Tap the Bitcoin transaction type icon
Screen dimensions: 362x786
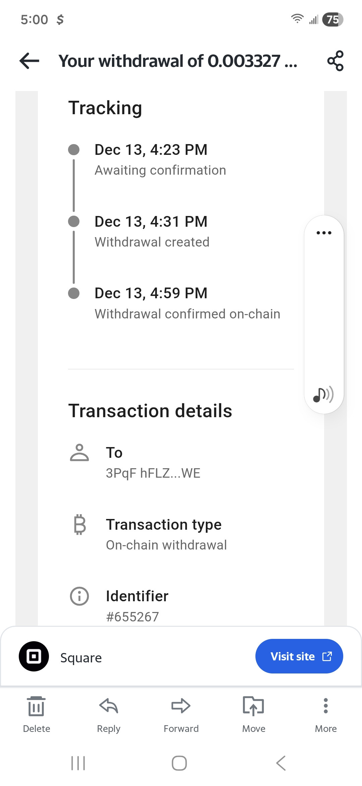[x=80, y=524]
